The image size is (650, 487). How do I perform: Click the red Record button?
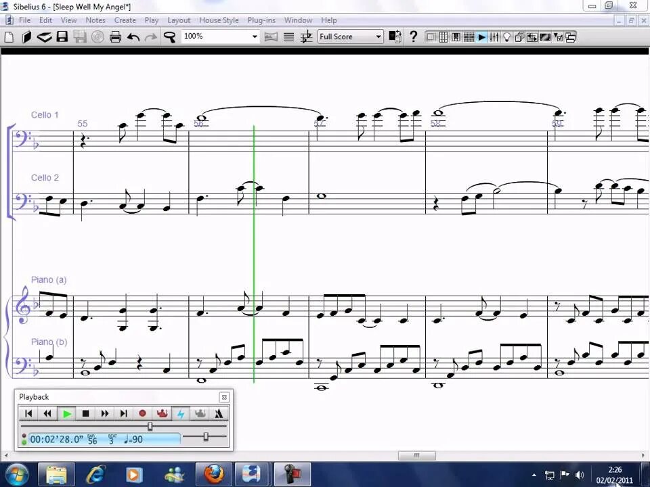point(143,413)
